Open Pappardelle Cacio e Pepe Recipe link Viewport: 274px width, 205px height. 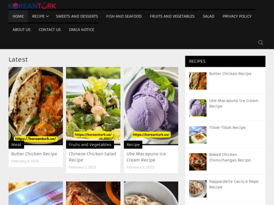click(234, 184)
